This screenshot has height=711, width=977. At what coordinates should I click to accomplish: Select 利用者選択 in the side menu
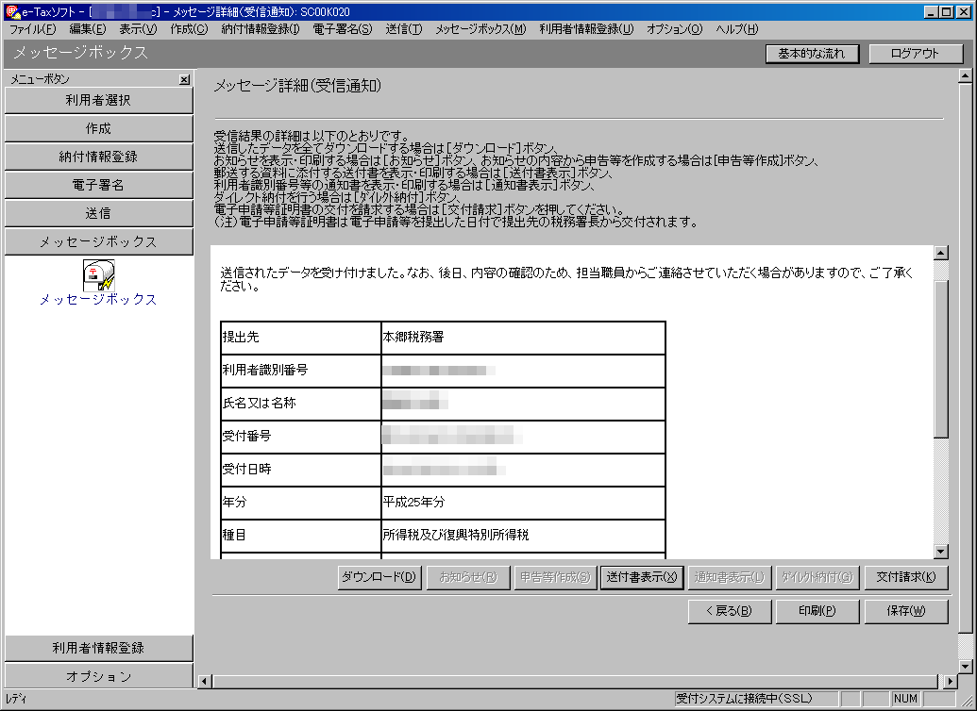98,100
